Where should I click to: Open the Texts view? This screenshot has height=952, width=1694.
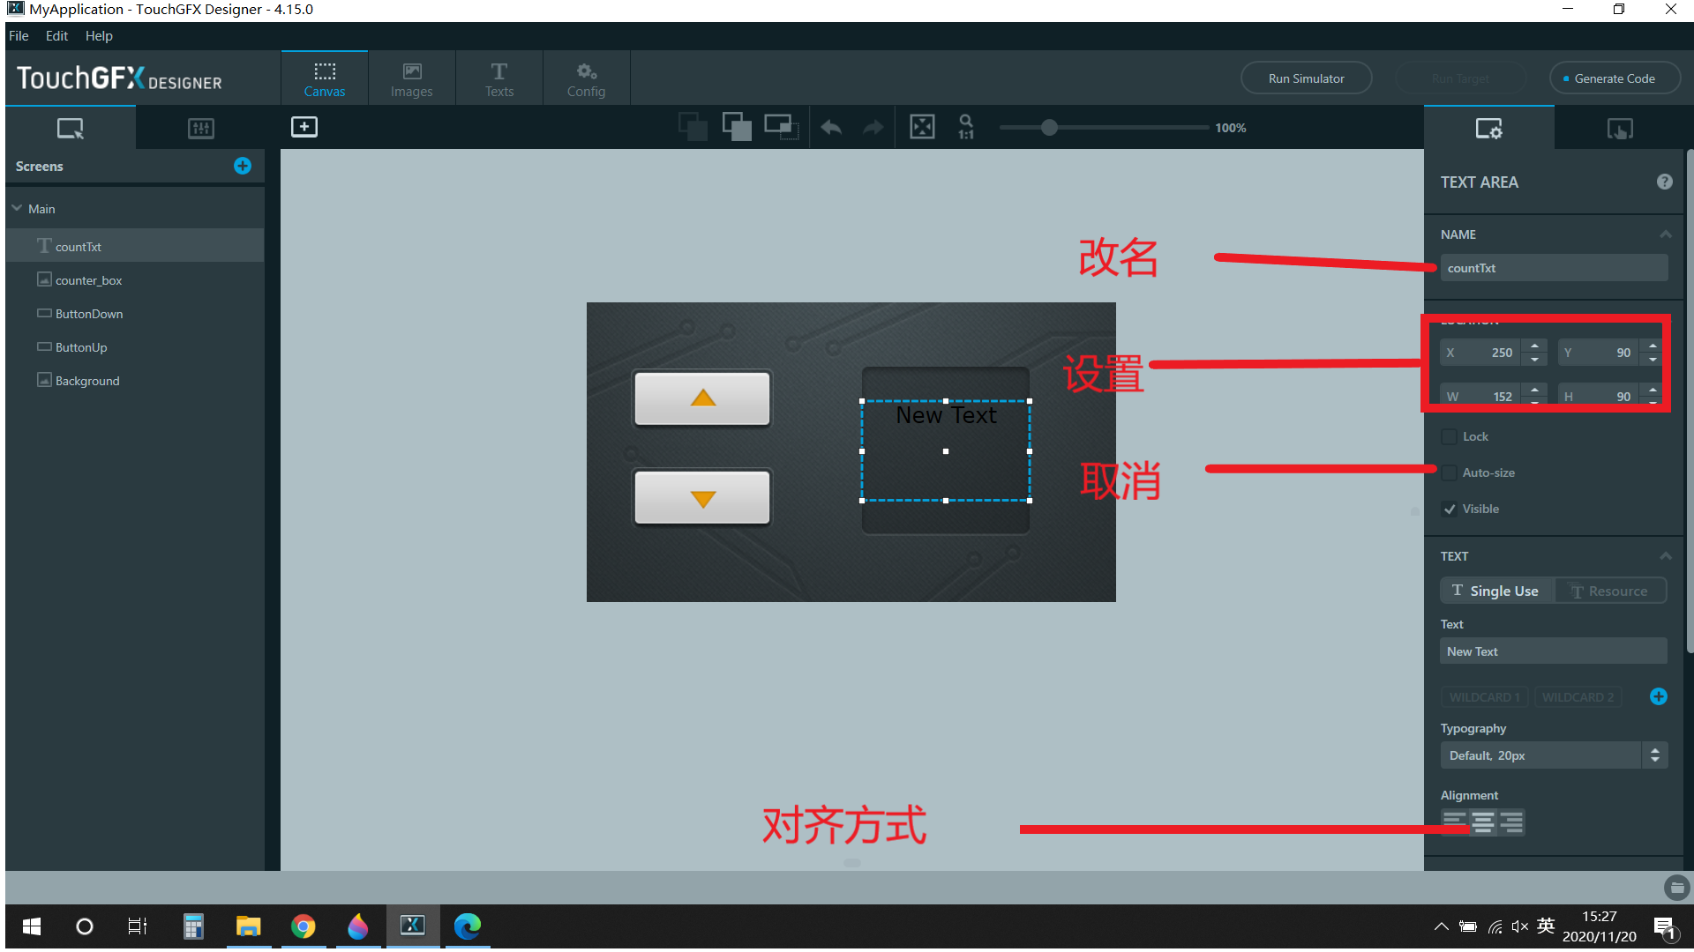click(498, 78)
